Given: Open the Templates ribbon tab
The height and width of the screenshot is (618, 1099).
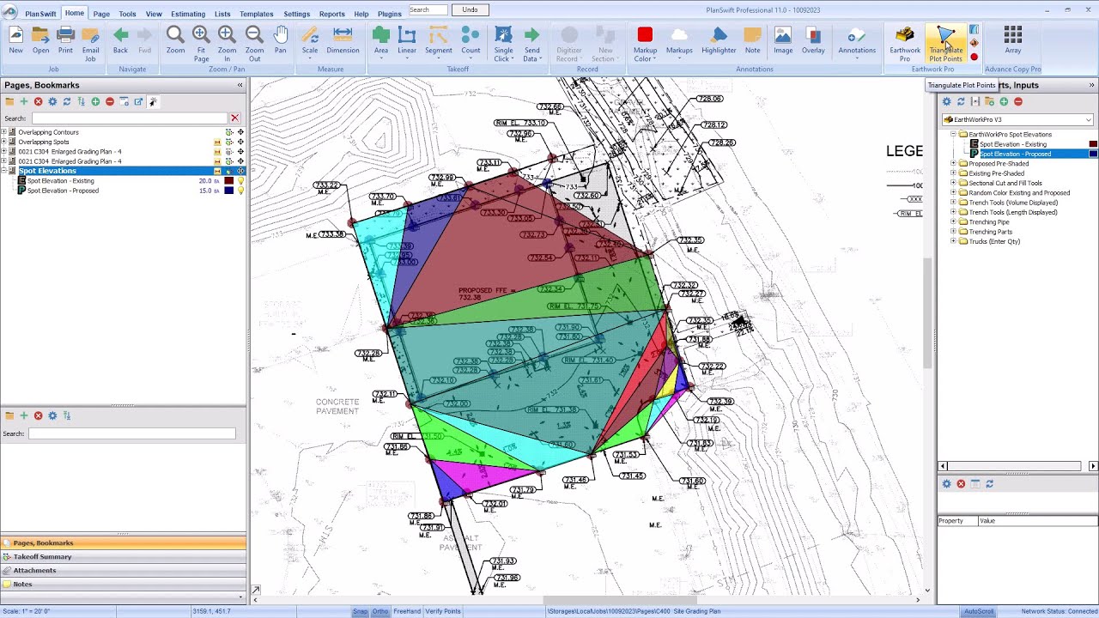Looking at the screenshot, I should (x=256, y=14).
